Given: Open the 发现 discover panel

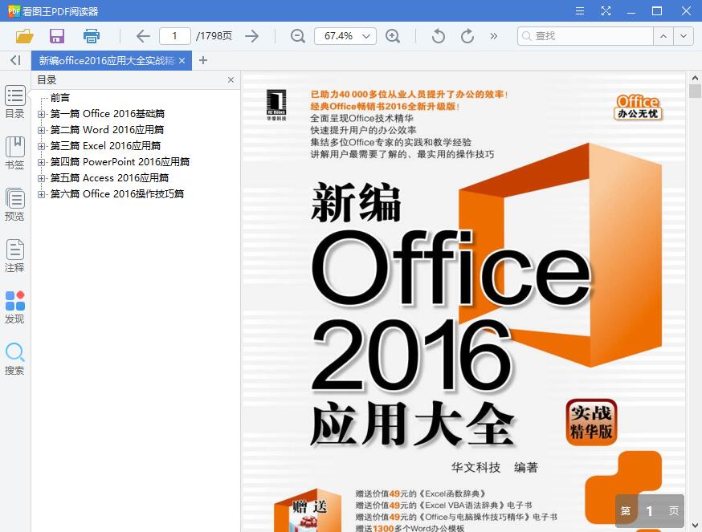Looking at the screenshot, I should click(14, 307).
